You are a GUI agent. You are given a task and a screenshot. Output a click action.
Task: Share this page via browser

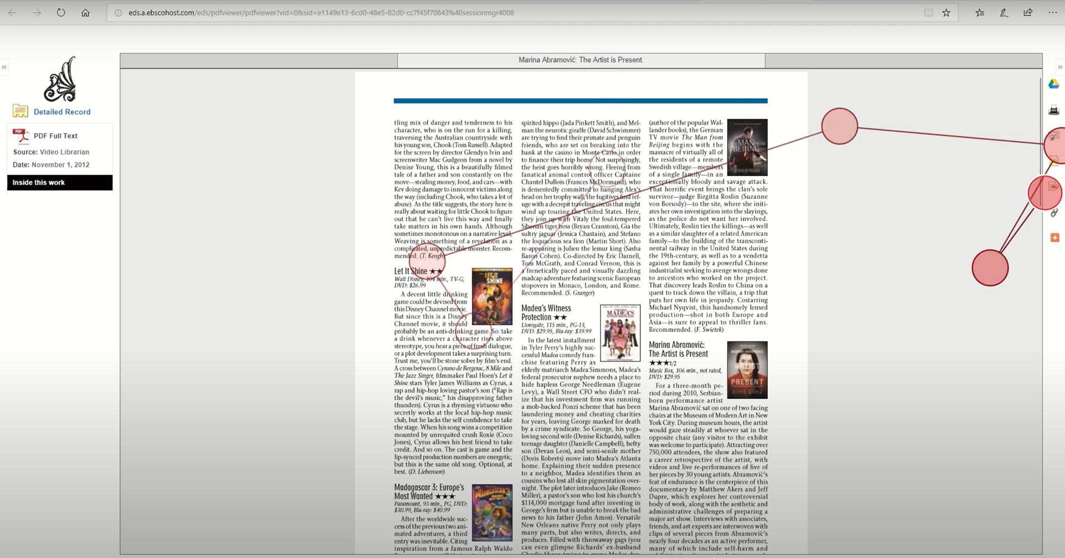1028,13
